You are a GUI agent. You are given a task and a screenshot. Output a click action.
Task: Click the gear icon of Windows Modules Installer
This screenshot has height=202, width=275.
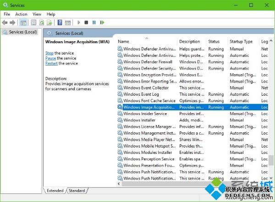(x=120, y=153)
